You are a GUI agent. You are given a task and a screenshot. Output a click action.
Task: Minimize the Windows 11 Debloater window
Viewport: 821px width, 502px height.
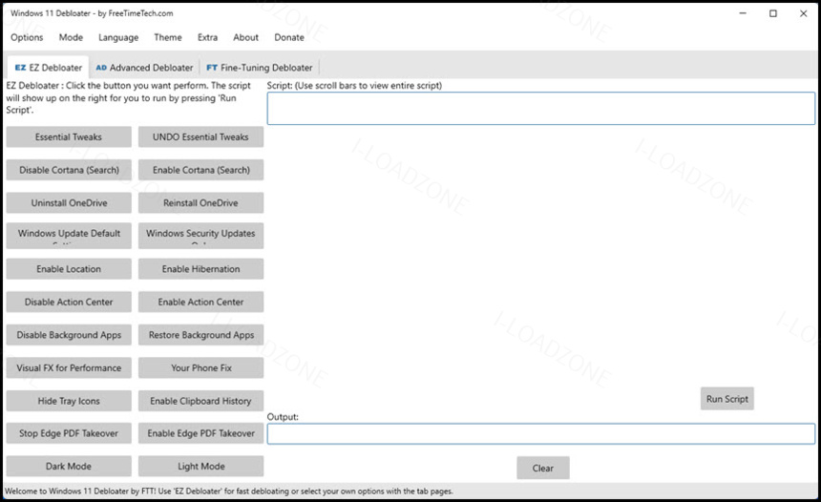(x=743, y=13)
